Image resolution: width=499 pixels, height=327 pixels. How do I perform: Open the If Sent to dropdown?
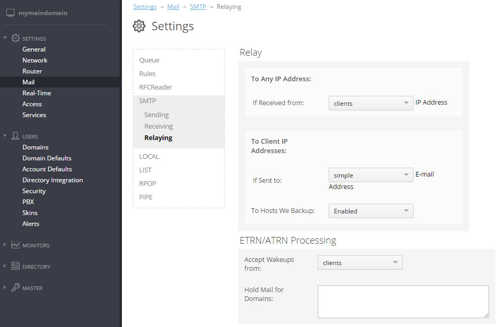(371, 175)
